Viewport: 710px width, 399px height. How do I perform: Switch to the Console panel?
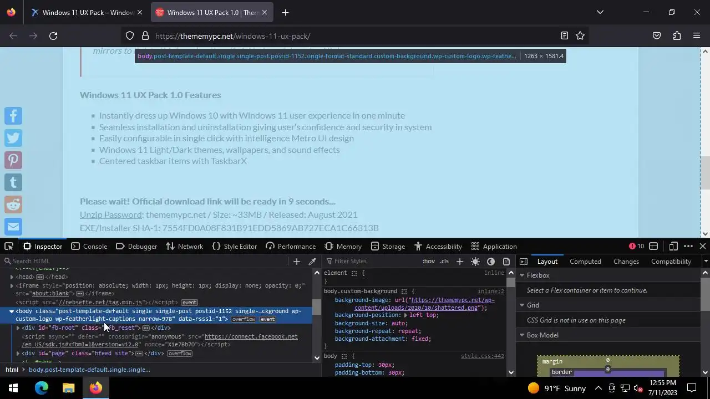coord(89,246)
